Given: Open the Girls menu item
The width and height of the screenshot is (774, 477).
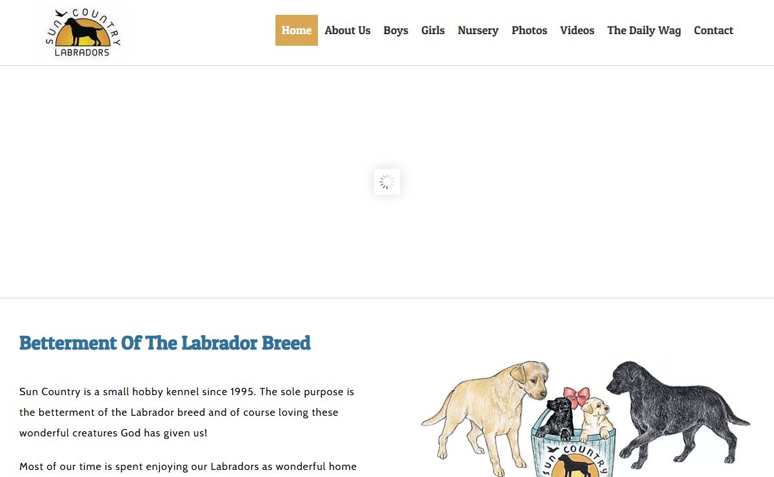Looking at the screenshot, I should coord(433,30).
